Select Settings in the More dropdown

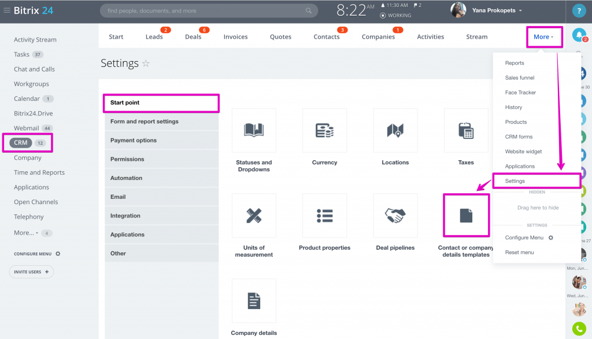(x=537, y=181)
